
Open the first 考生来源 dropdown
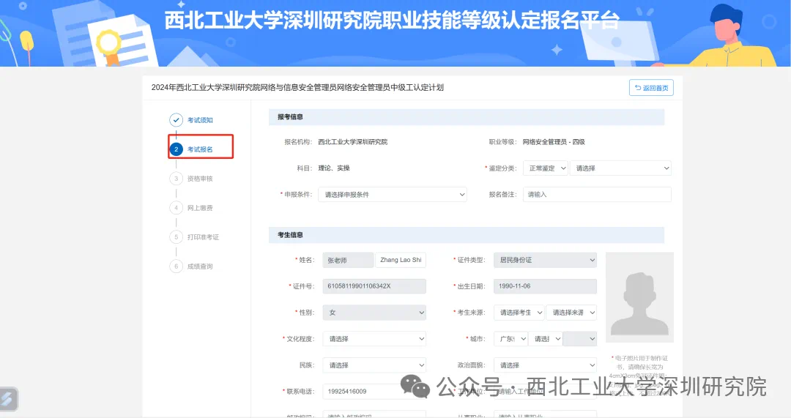coord(519,313)
